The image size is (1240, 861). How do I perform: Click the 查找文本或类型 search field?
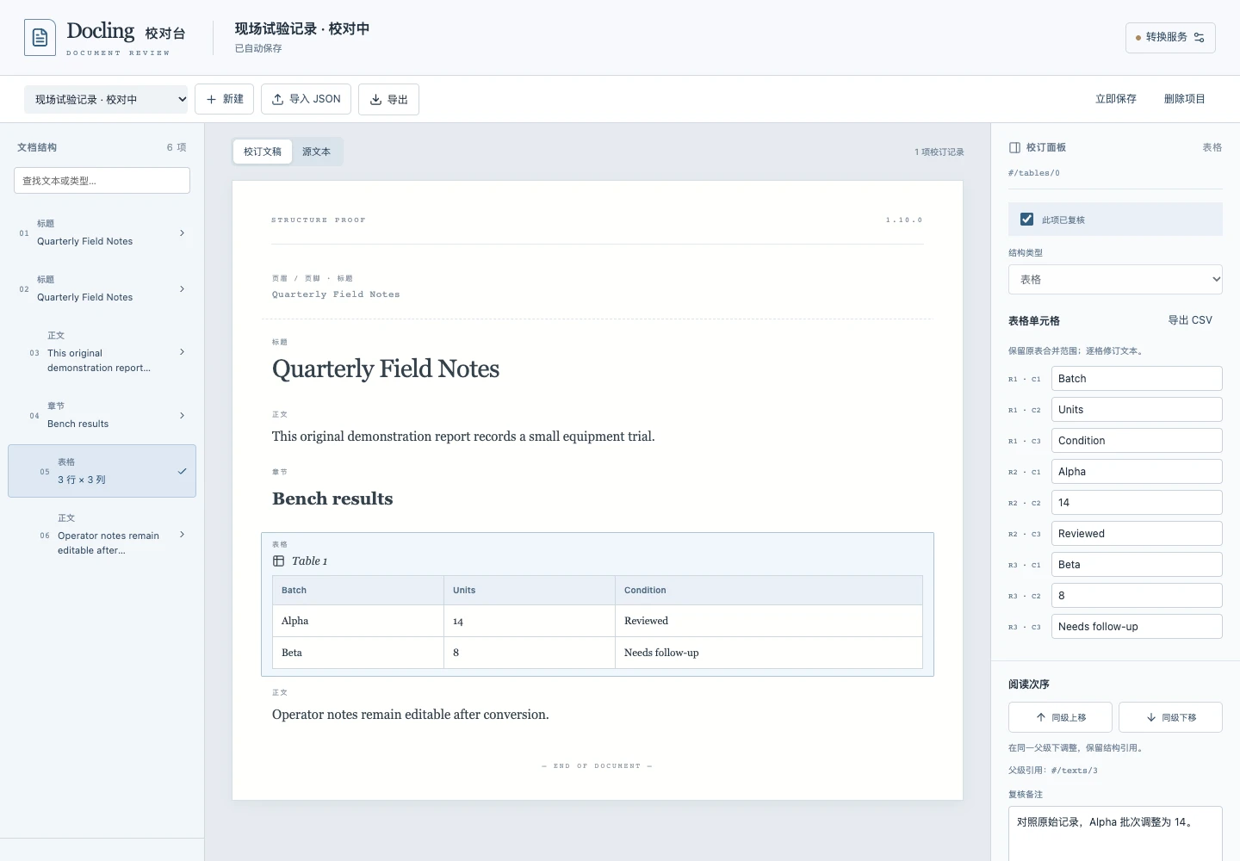(x=102, y=181)
